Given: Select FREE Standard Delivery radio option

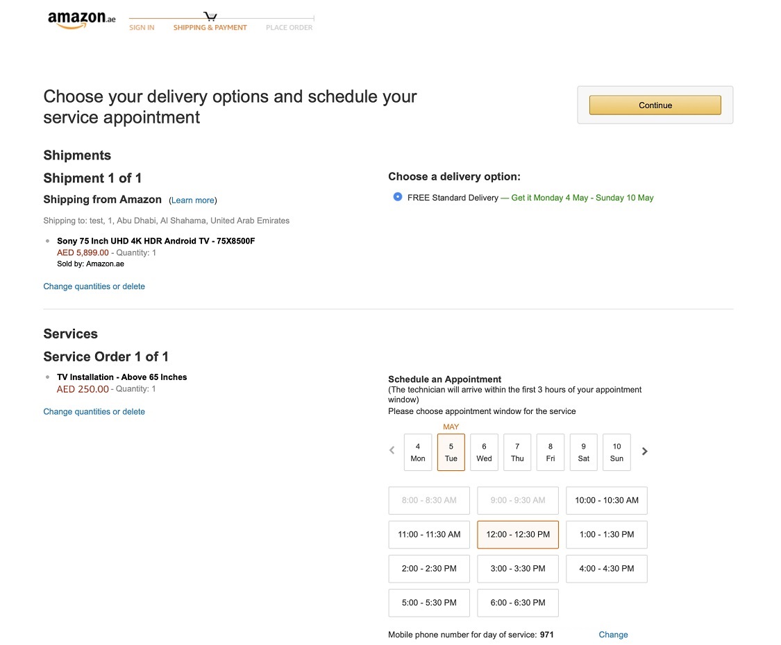Looking at the screenshot, I should coord(398,197).
